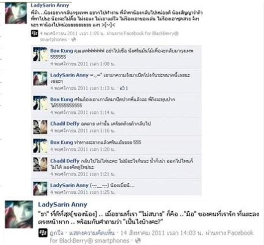Open Box Kung's avatar on the first comment

[x=40, y=54]
